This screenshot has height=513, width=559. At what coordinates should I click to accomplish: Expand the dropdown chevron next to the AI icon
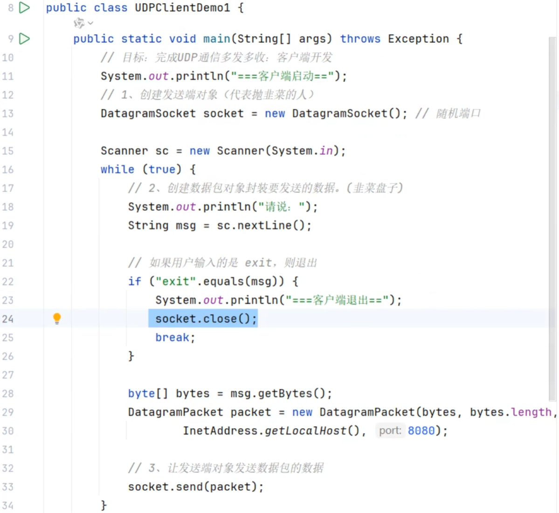(90, 23)
